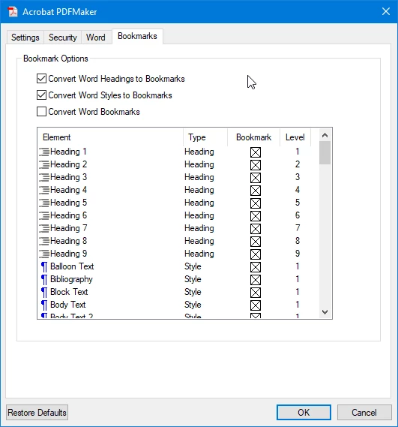Click the Heading 3 outline icon
The image size is (398, 427).
click(44, 177)
